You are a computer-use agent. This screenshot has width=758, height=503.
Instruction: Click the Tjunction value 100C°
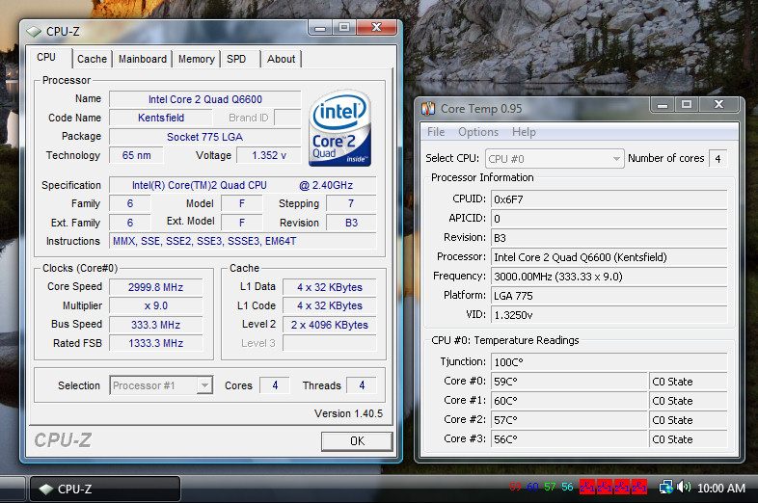[x=609, y=362]
